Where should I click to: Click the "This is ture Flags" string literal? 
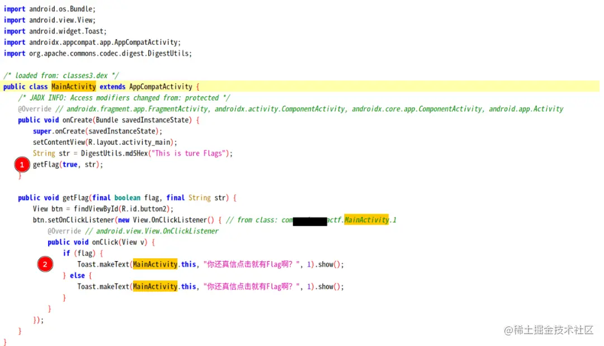[188, 153]
